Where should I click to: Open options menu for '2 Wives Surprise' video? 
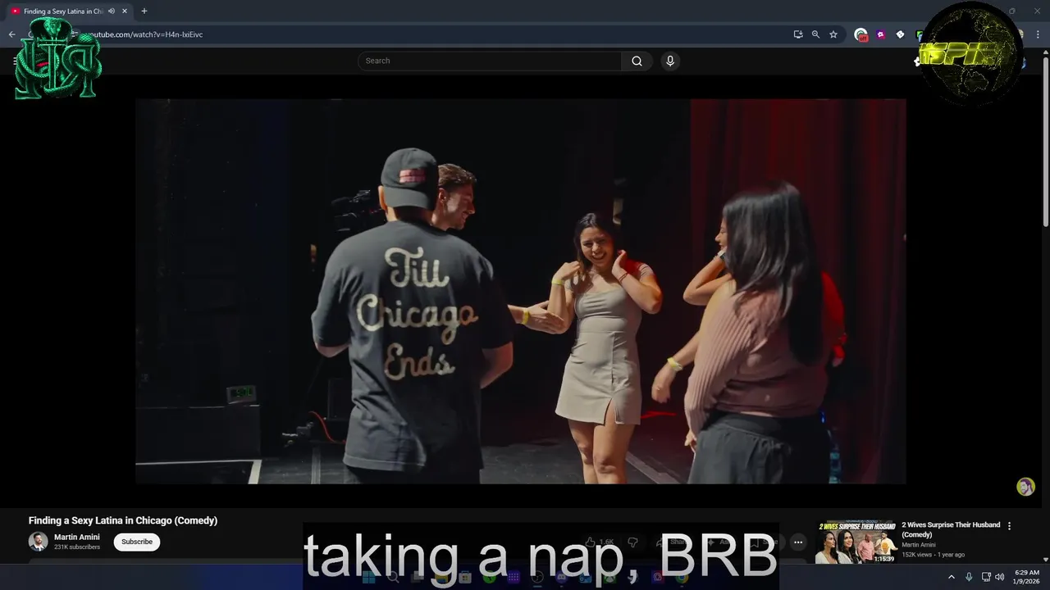pos(1010,526)
